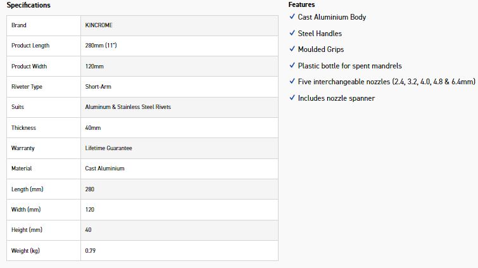Viewport: 478px width, 268px height.
Task: Select the Cast Aluminium material cell
Action: point(179,169)
